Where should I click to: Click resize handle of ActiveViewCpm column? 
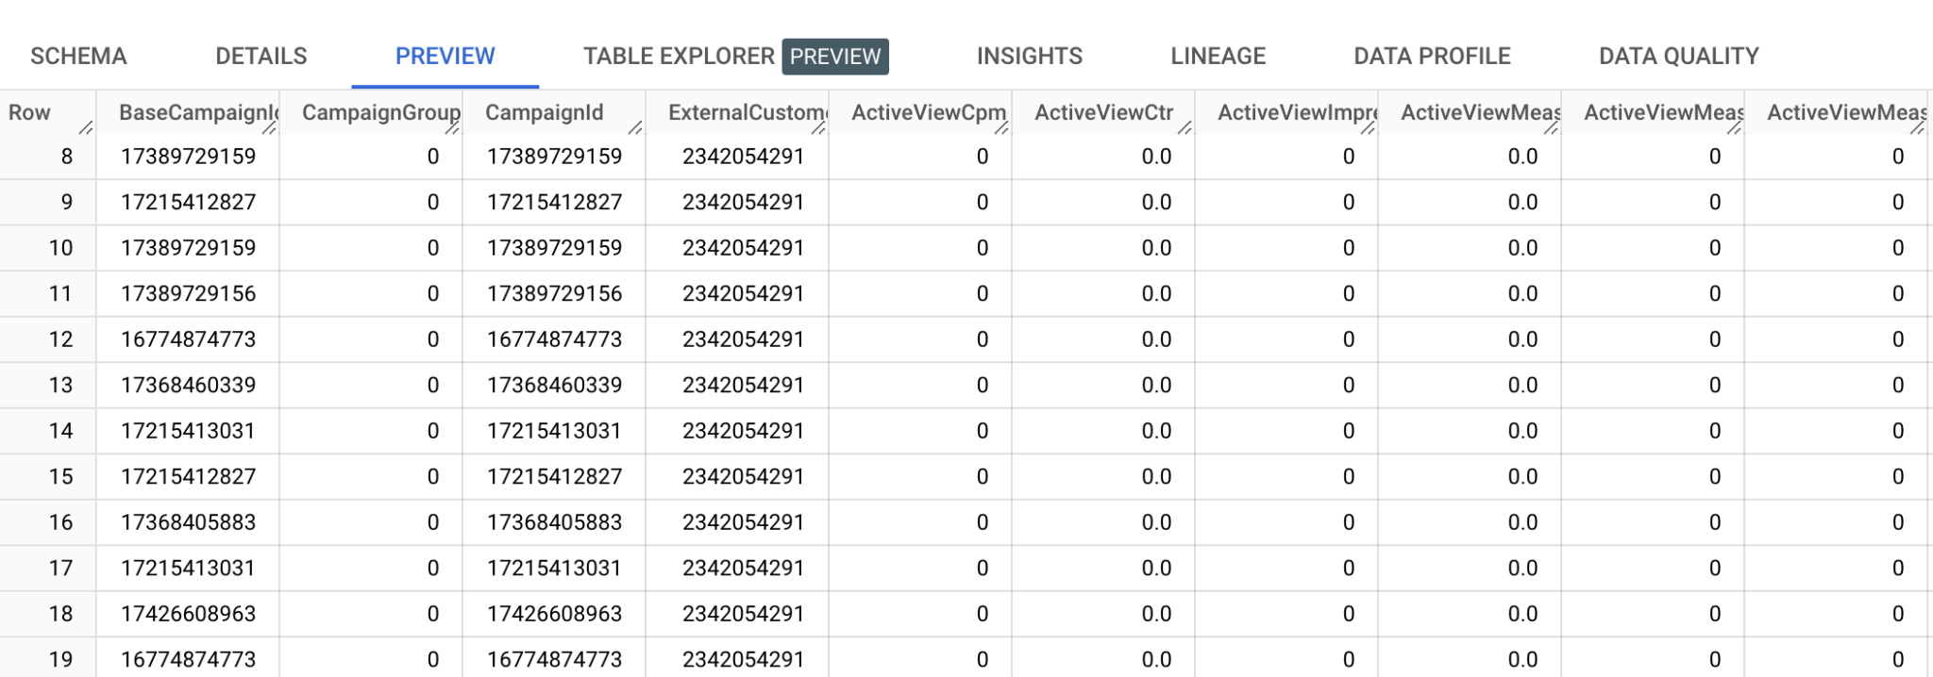point(1001,127)
